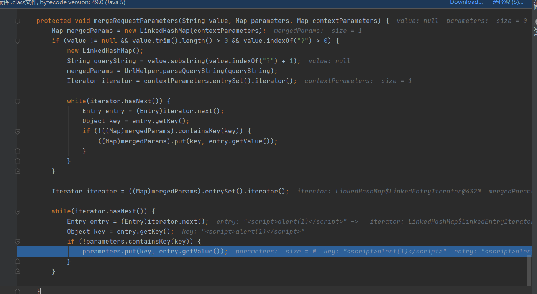Image resolution: width=537 pixels, height=294 pixels.
Task: Click fold end marker below mergedParams.put line
Action: (18, 151)
